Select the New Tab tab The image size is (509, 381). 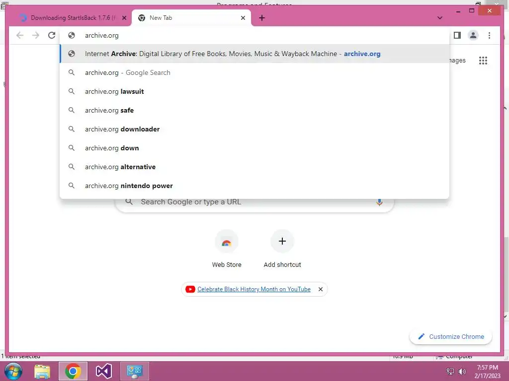(x=191, y=18)
